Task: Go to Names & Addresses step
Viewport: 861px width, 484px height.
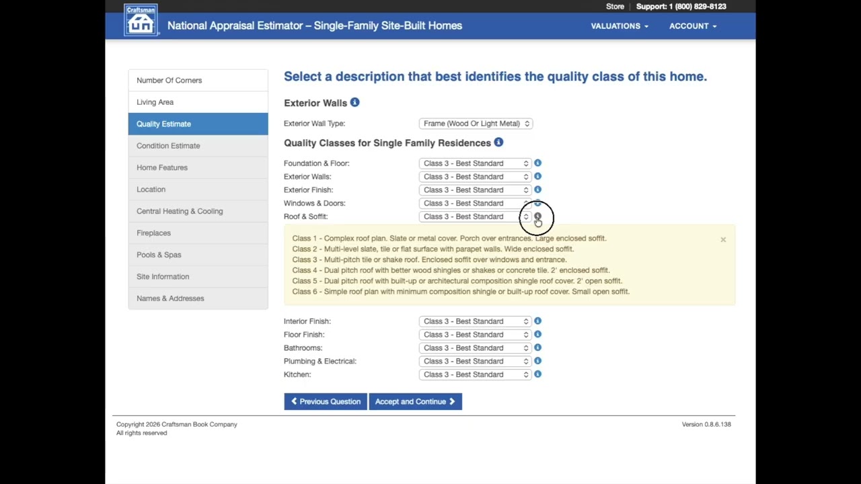Action: pos(198,298)
